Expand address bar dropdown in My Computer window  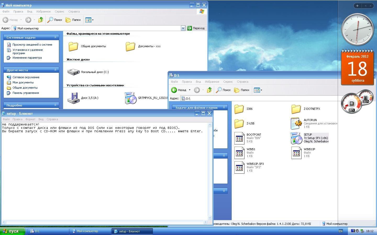pos(183,28)
